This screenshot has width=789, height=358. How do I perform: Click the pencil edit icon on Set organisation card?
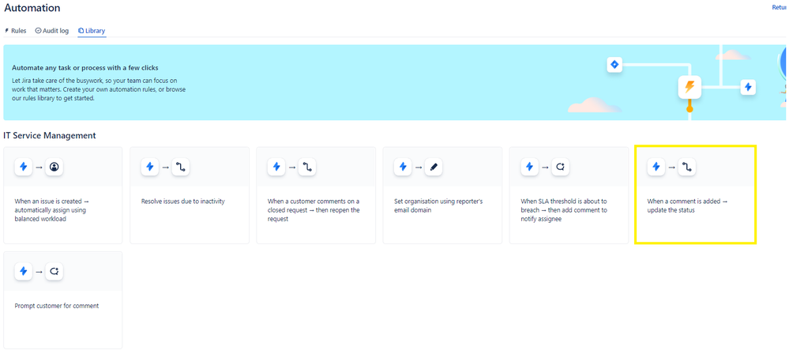pos(434,167)
